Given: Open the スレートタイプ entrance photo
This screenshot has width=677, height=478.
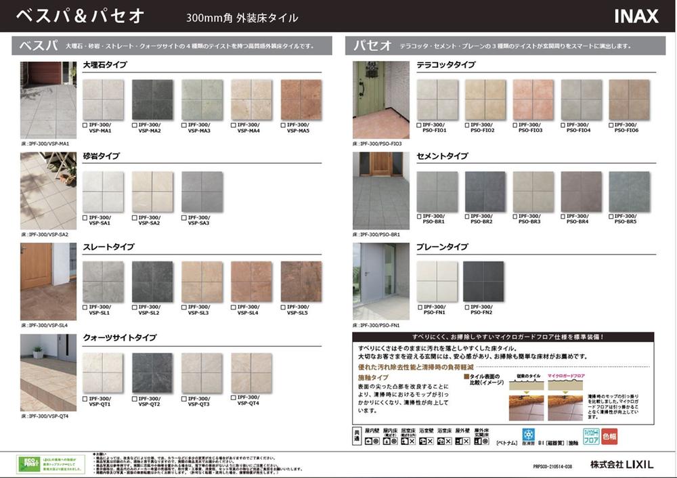Looking at the screenshot, I should (x=48, y=282).
